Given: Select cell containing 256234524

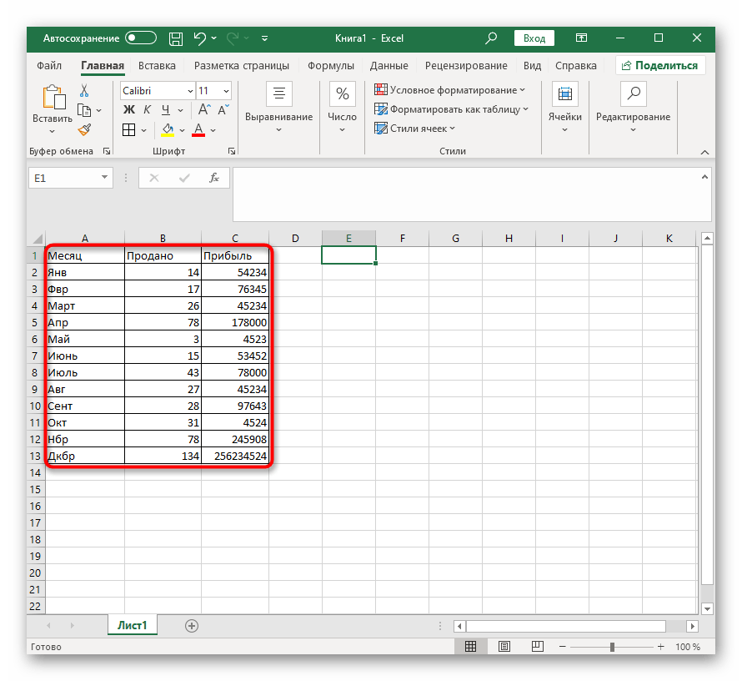Looking at the screenshot, I should coord(235,456).
